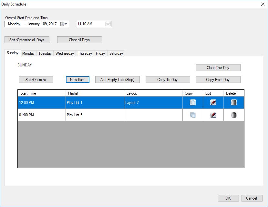
Task: Select the Thursday tab
Action: (85, 53)
